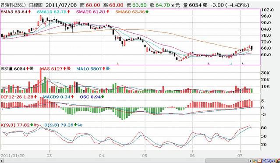Click the change -3.00 (-4.43%) in header
Screen dimensions: 280x163
click(x=230, y=5)
